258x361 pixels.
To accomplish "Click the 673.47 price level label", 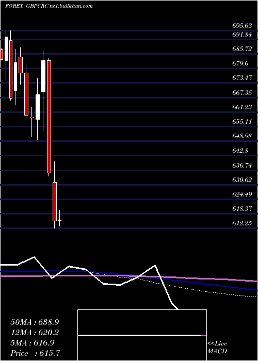I will point(241,77).
